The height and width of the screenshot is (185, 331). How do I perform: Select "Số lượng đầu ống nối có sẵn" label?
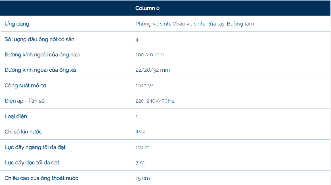coord(39,39)
